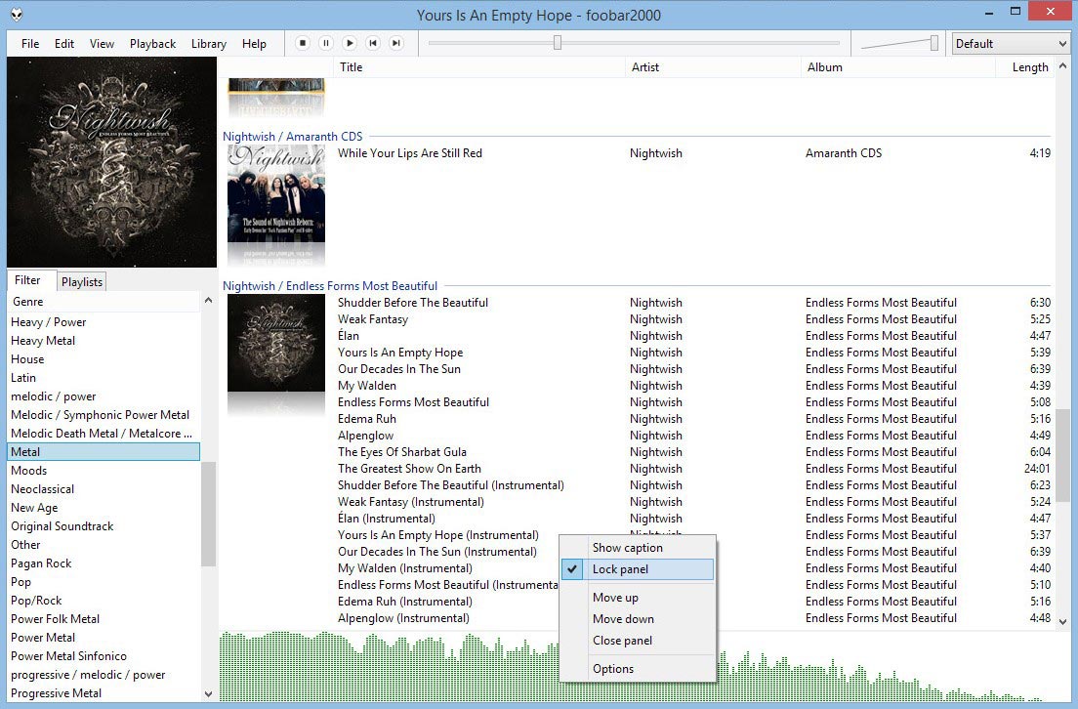1078x709 pixels.
Task: Select the track Yours Is An Empty Hope
Action: tap(400, 352)
